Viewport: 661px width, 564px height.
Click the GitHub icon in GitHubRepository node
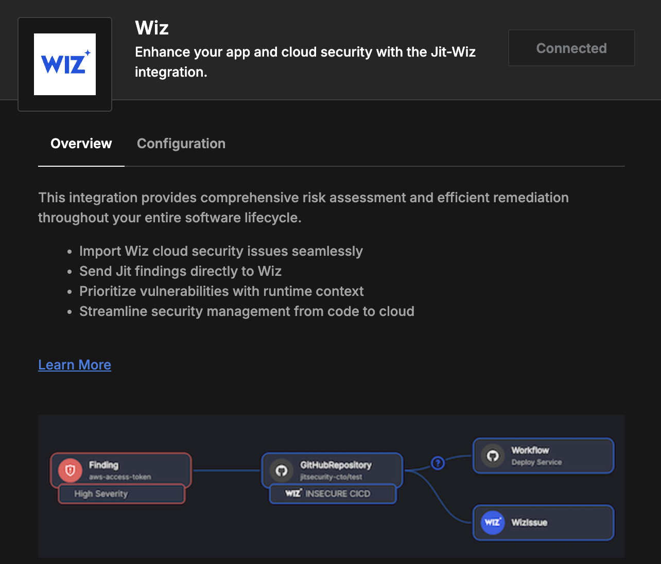coord(281,470)
